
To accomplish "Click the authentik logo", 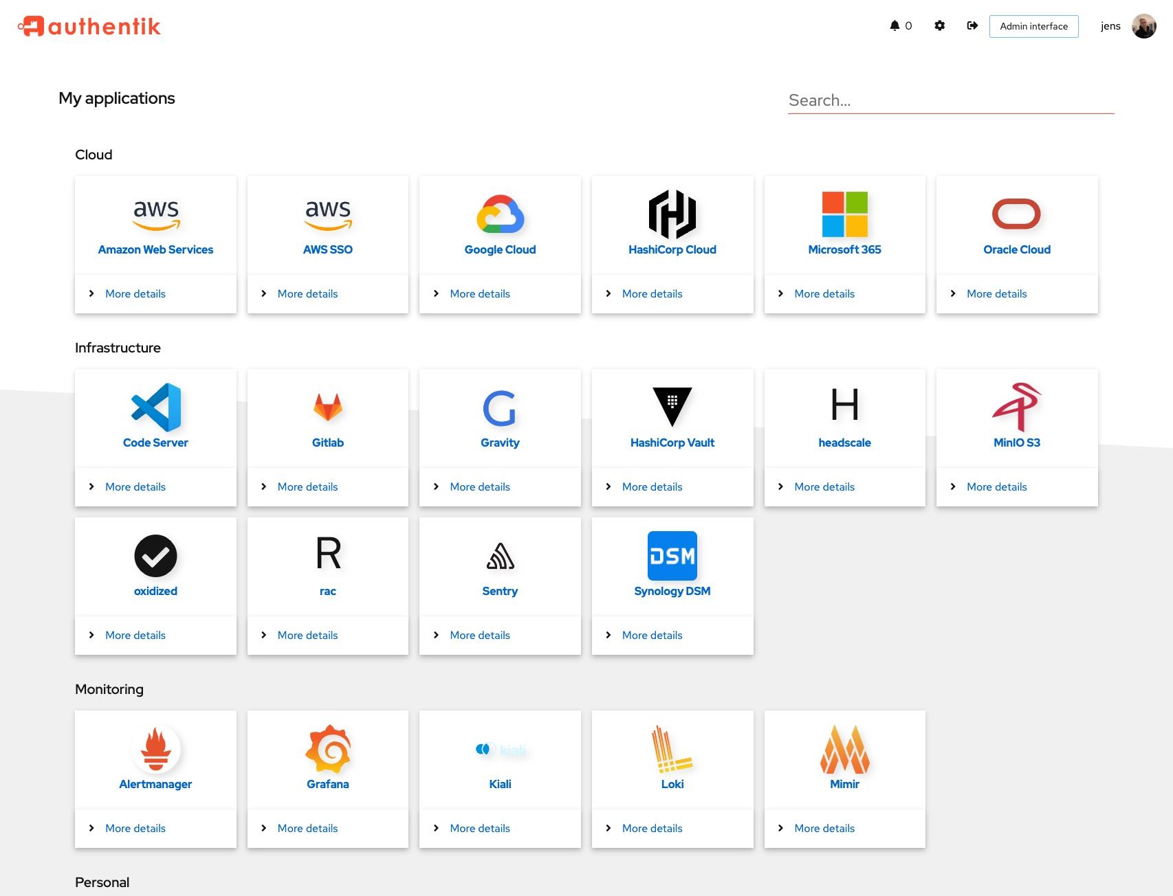I will 89,26.
